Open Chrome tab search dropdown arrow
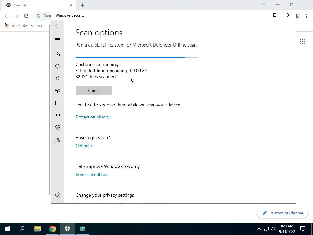 pos(264,4)
